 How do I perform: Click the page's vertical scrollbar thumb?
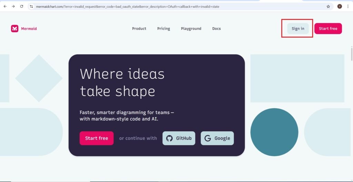point(351,54)
